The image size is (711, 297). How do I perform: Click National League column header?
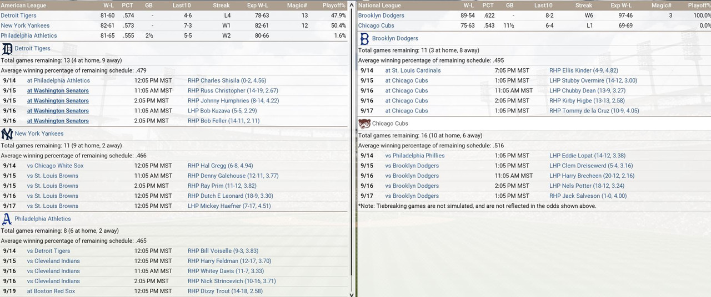click(x=379, y=6)
